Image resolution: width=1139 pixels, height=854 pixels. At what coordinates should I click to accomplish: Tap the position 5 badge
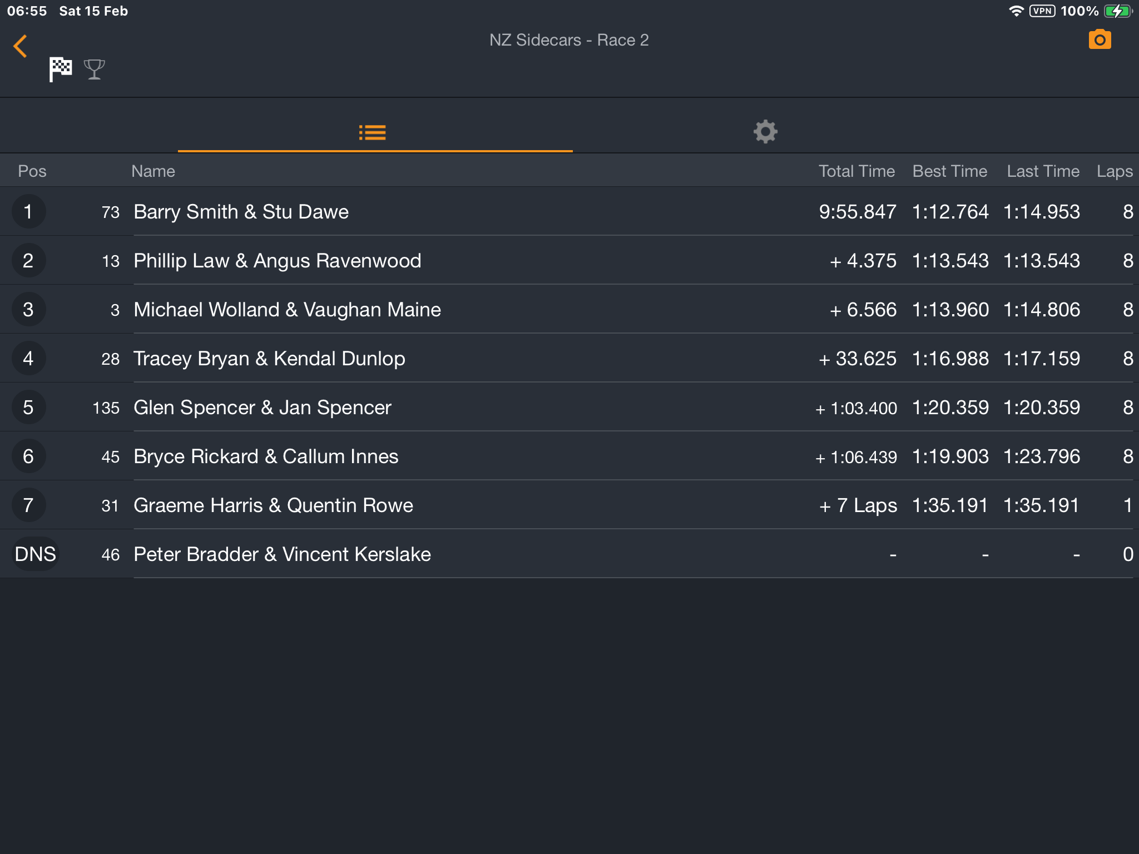[x=28, y=407]
